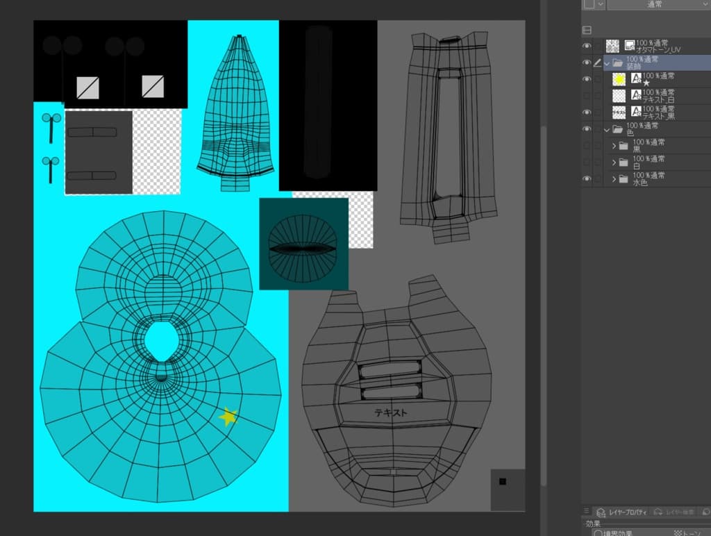Expand the 白 layer folder

tap(614, 162)
